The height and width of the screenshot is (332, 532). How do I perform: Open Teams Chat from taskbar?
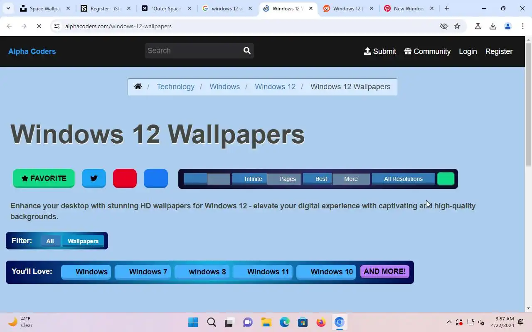point(248,322)
